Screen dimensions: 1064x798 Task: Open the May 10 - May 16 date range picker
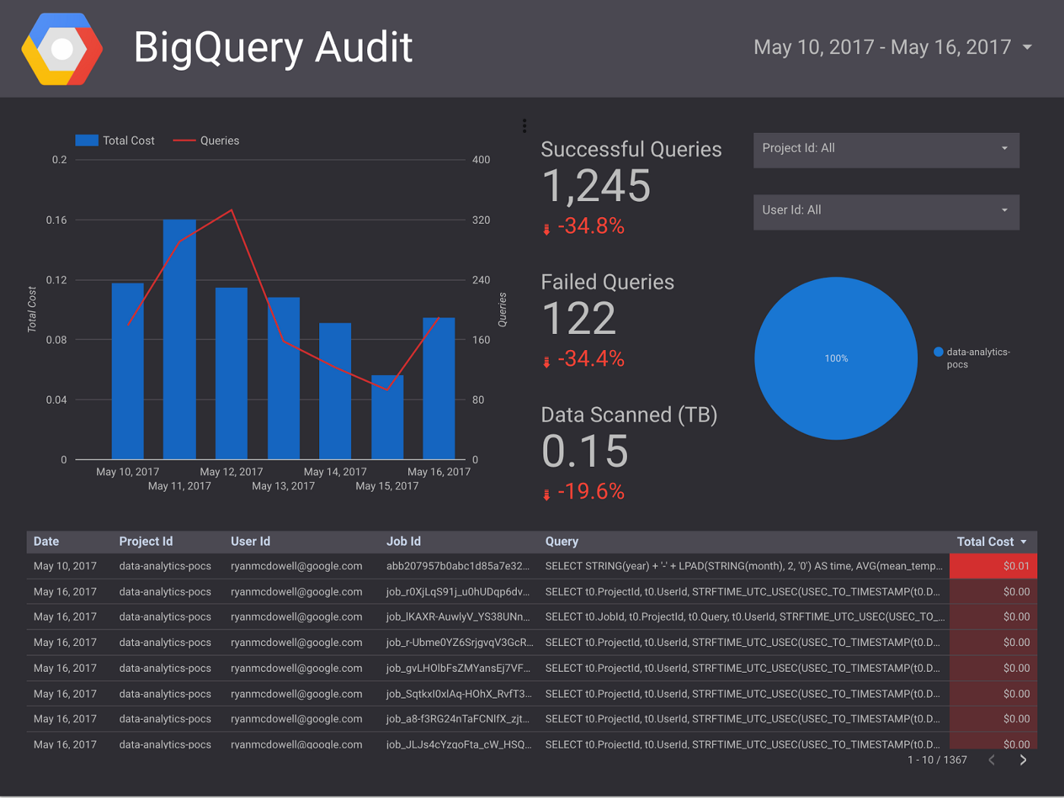pos(889,47)
